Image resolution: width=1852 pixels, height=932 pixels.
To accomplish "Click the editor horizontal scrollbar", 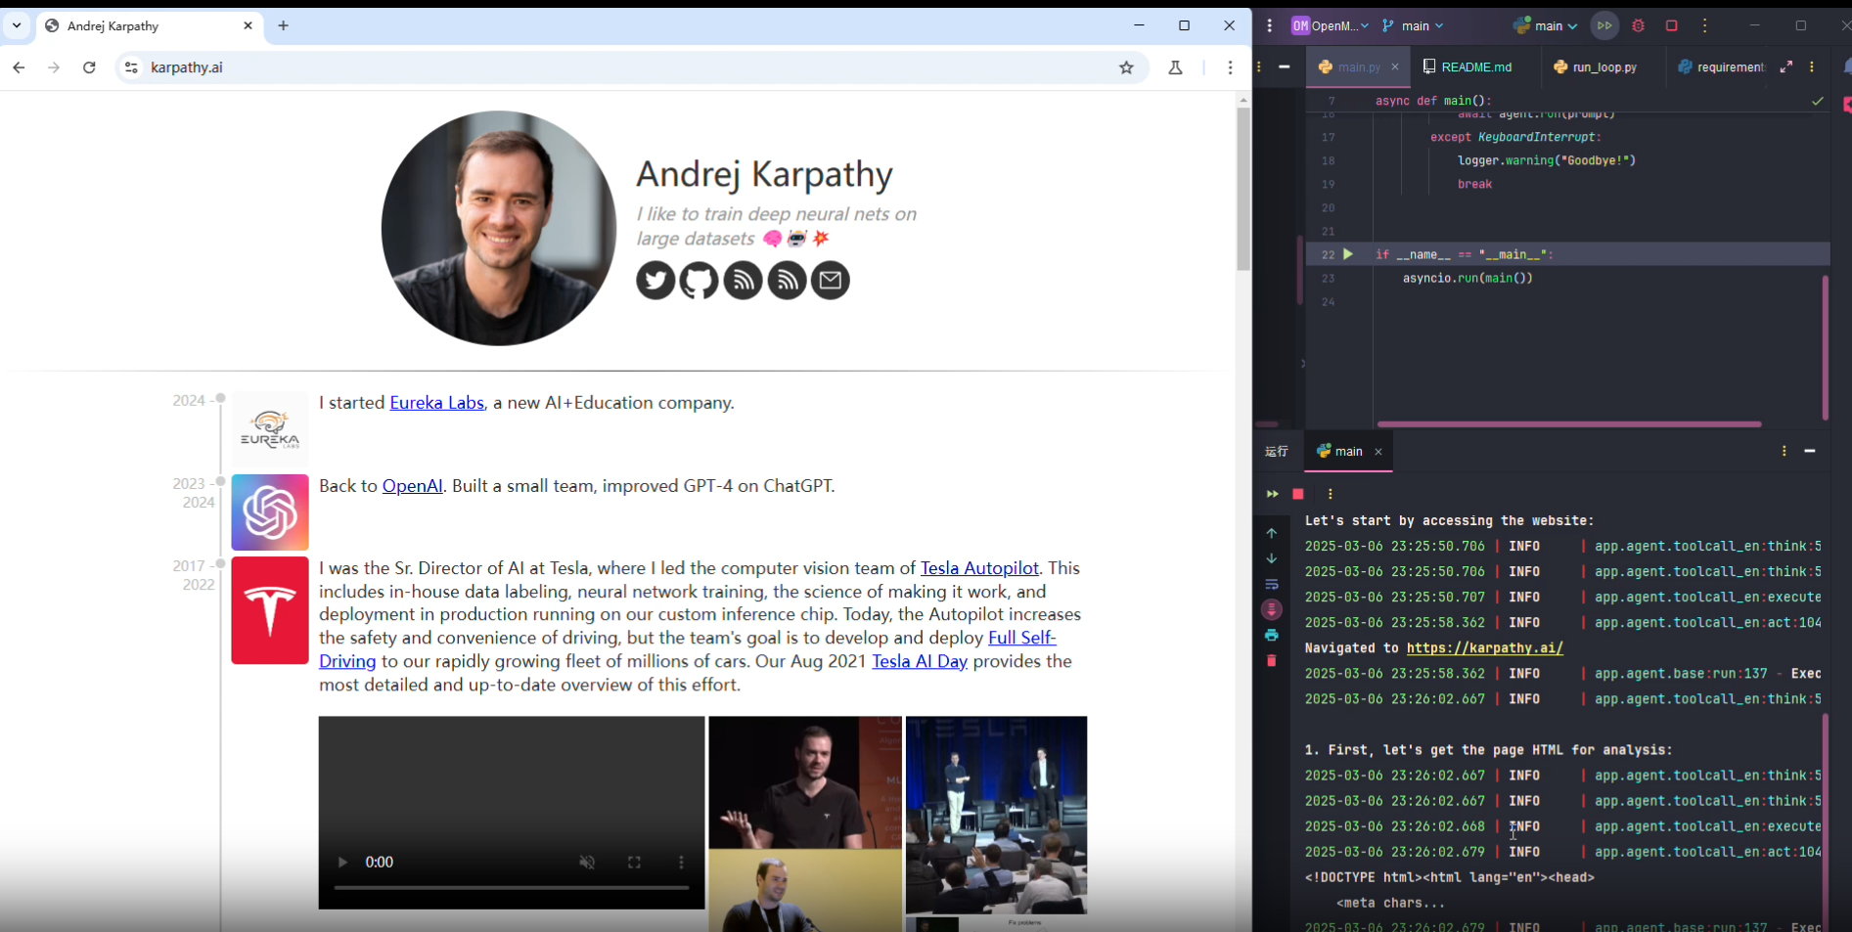I will [x=1569, y=424].
